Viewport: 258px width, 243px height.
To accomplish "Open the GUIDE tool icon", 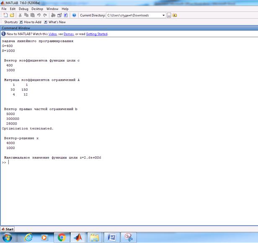I will [59, 15].
